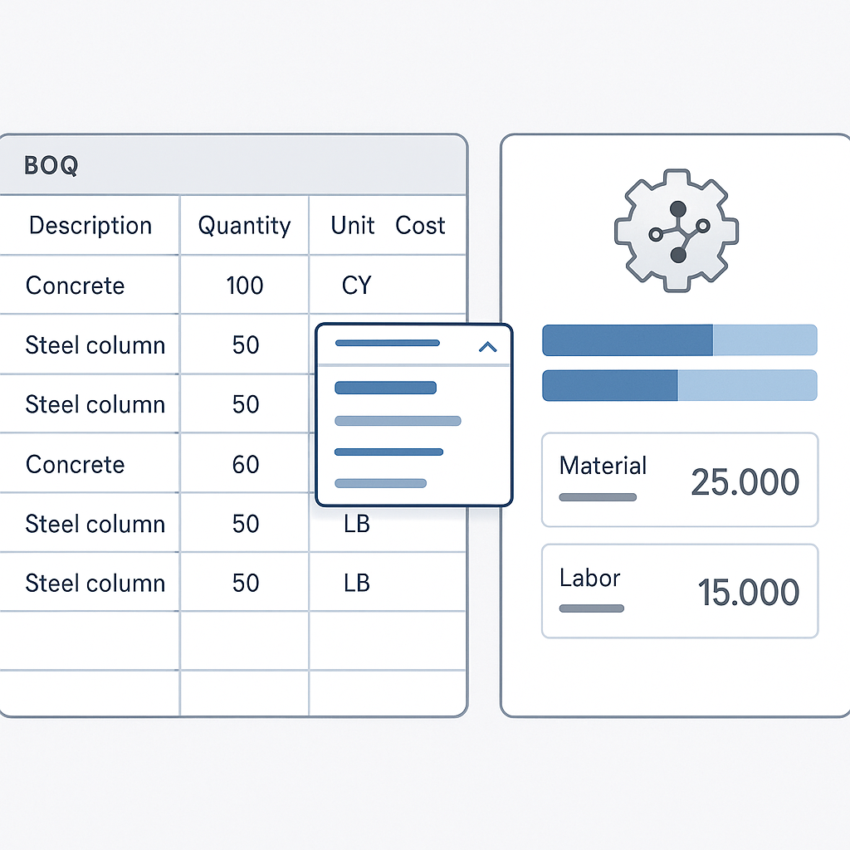Viewport: 850px width, 850px height.
Task: Click the upper progress bar
Action: click(x=680, y=340)
